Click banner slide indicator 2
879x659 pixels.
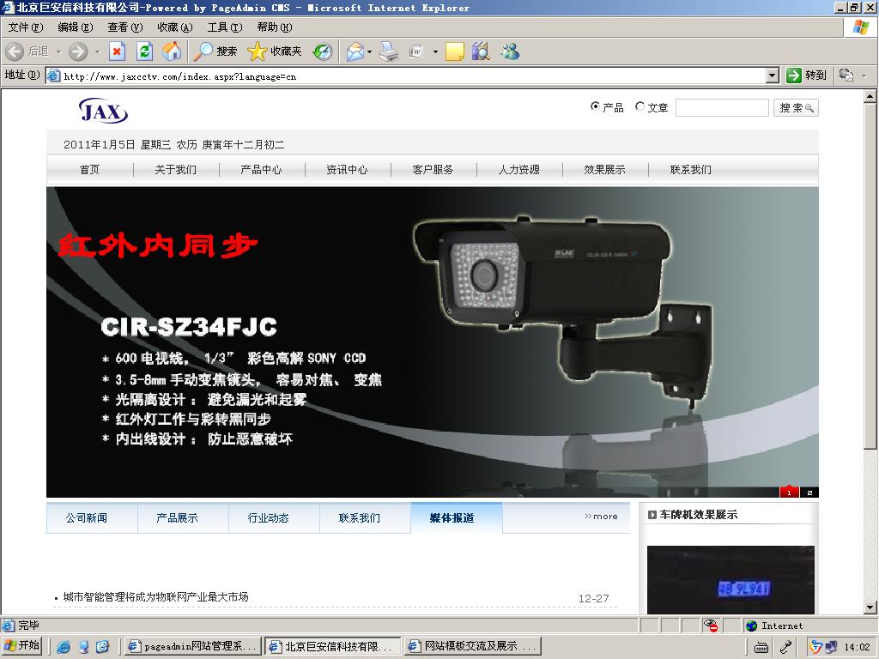[x=809, y=492]
